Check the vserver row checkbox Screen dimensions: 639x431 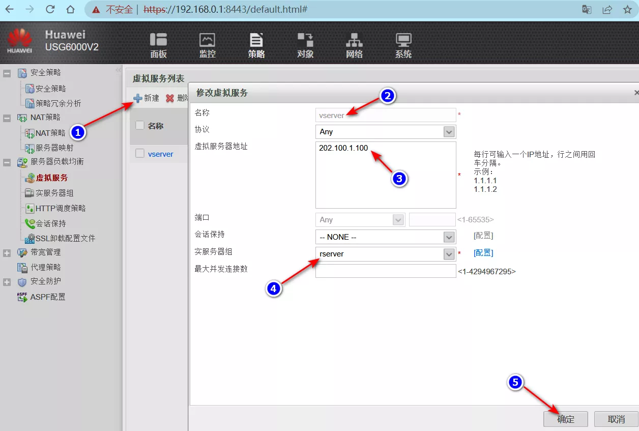coord(140,154)
